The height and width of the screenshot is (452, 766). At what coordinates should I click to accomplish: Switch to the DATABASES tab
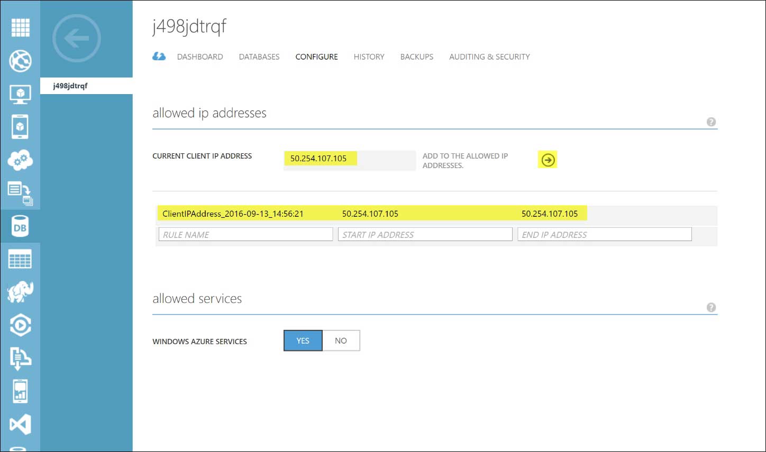point(259,57)
